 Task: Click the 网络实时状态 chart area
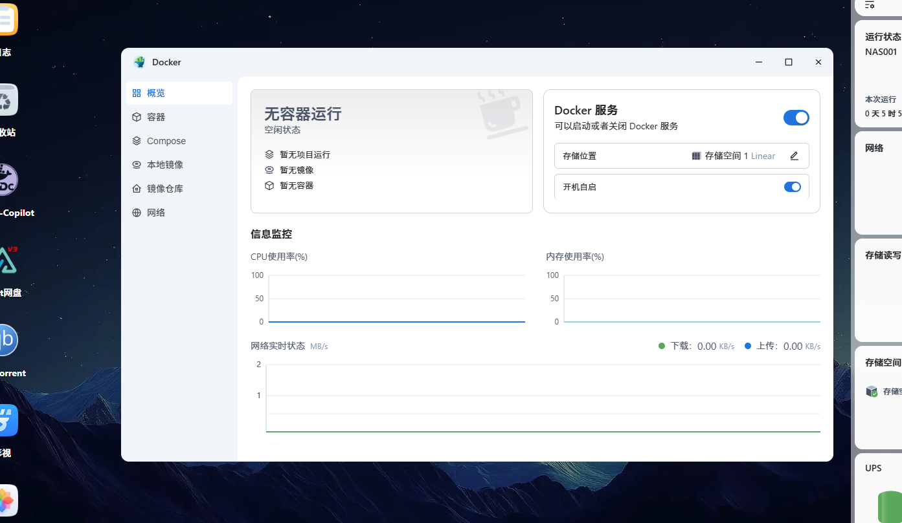click(543, 398)
